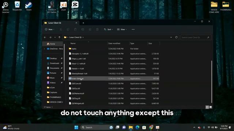Viewport: 234px width, 131px height.
Task: Click the file list vertical scrollbar
Action: (212, 82)
